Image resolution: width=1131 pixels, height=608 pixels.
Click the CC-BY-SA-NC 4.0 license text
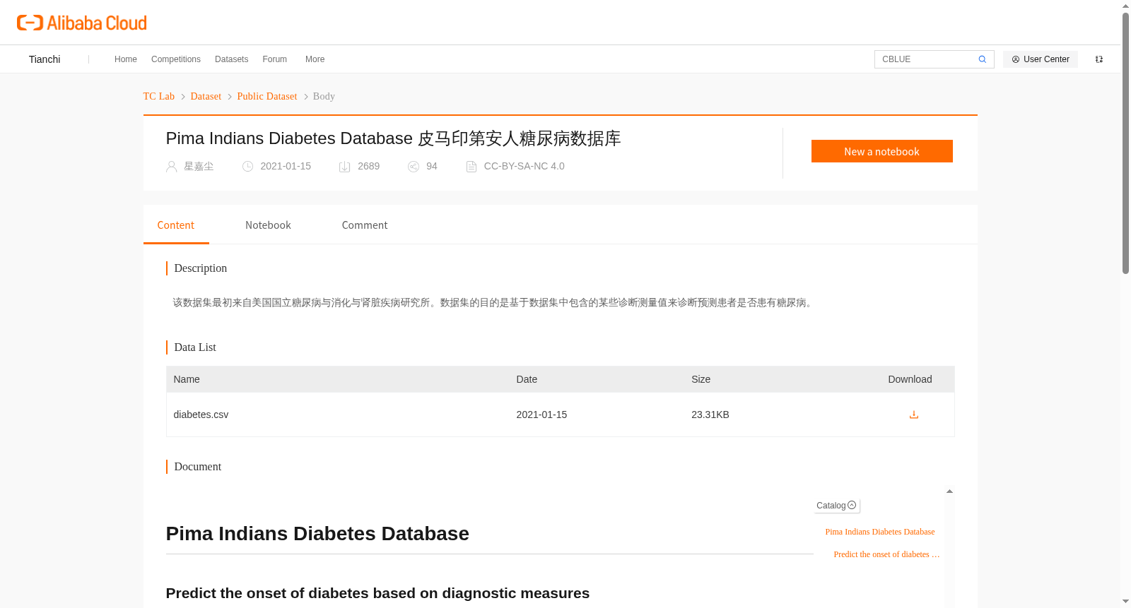[x=525, y=167]
